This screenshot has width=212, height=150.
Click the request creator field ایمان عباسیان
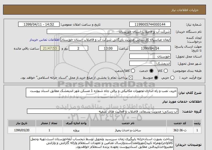click(x=116, y=40)
